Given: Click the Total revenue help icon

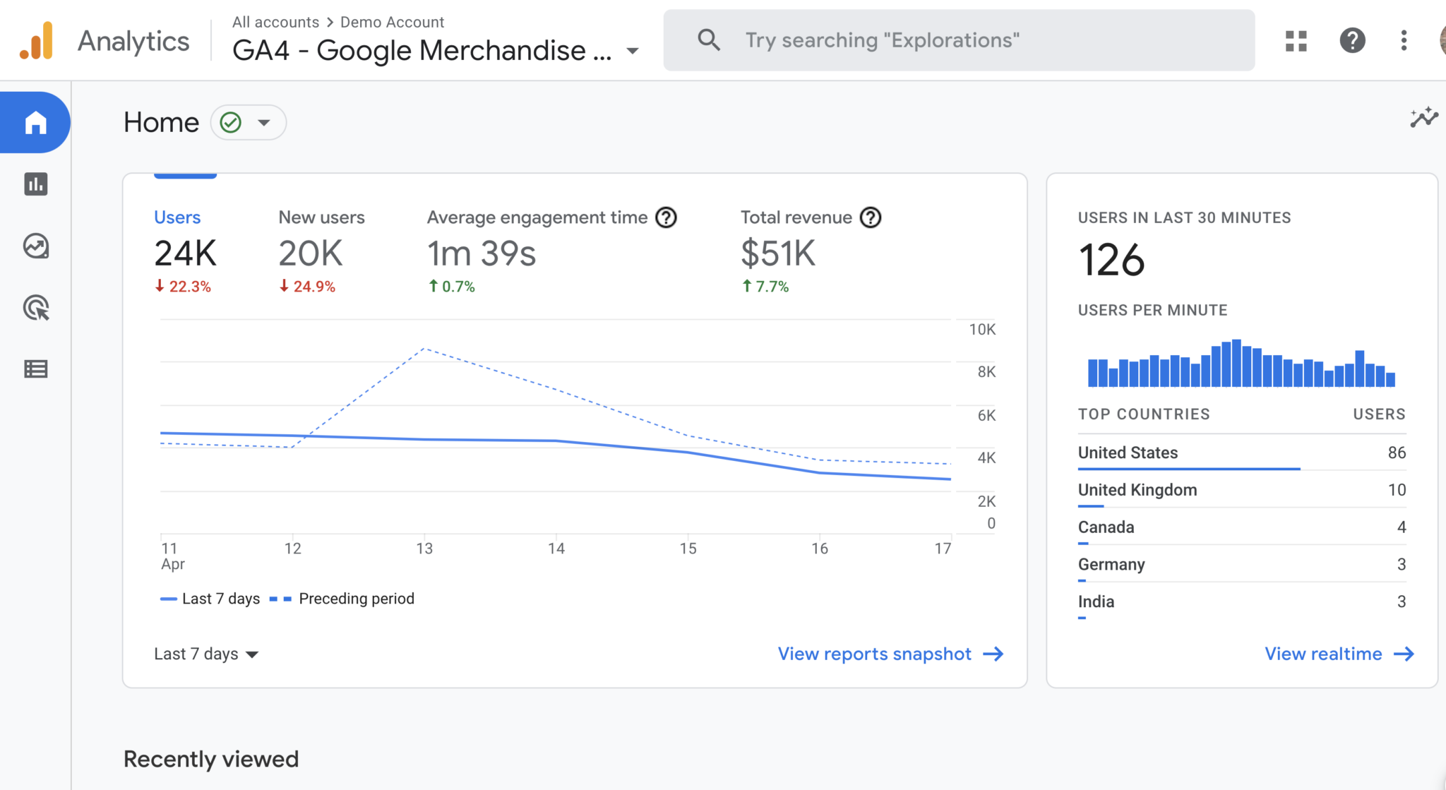Looking at the screenshot, I should tap(871, 217).
